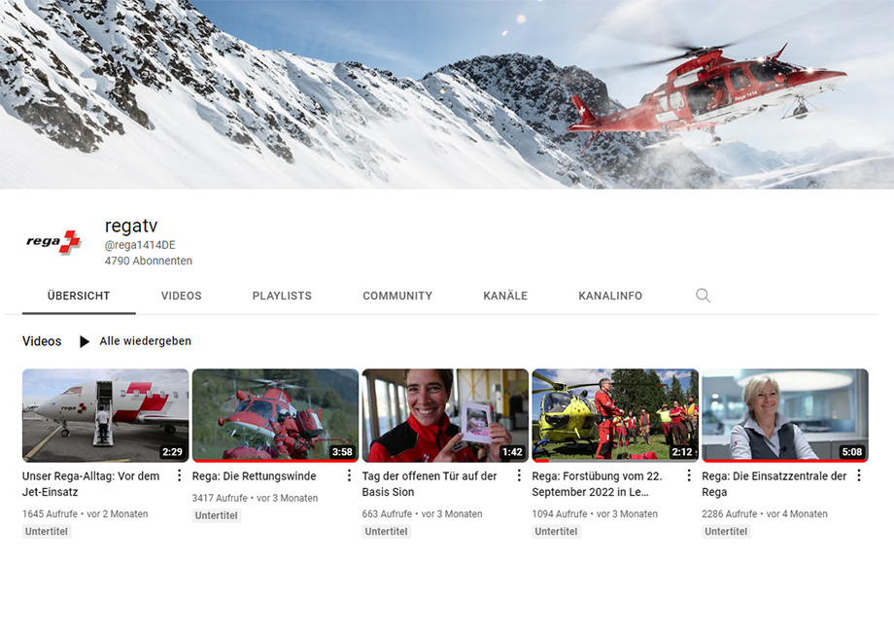
Task: Select the ÜBERSICHT tab
Action: 78,296
